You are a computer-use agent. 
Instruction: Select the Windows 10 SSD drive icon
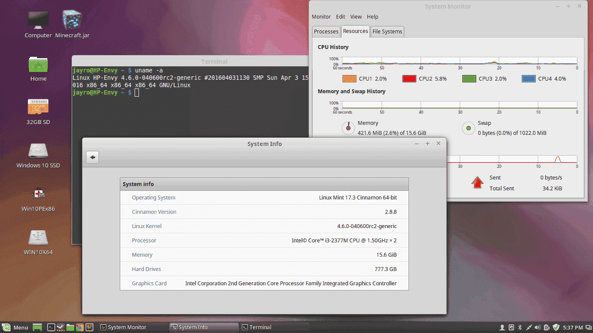pyautogui.click(x=38, y=155)
